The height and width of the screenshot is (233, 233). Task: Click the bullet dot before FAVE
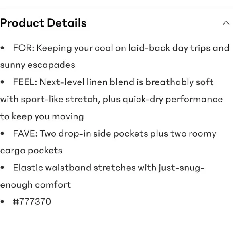2,133
